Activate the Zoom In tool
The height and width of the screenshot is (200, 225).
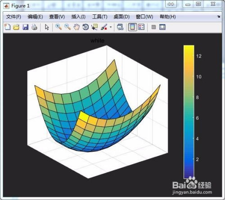58,27
